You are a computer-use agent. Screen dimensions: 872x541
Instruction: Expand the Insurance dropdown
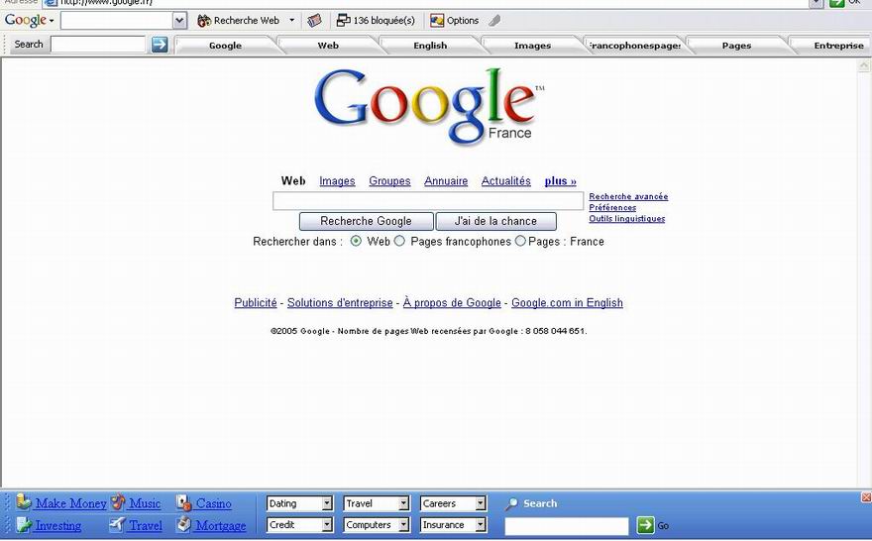coord(481,524)
